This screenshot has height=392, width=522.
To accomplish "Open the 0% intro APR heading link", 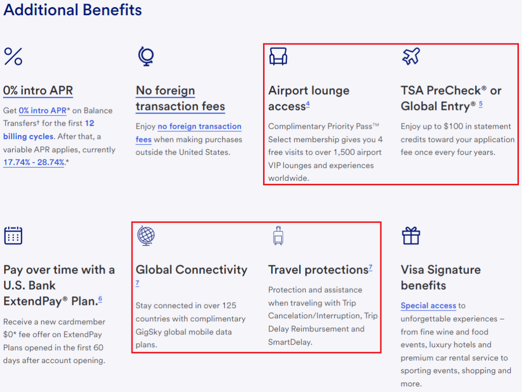I will point(38,90).
